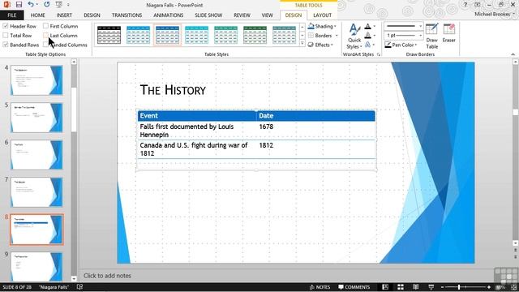Open the Borders dropdown arrow
519x292 pixels.
coord(337,36)
